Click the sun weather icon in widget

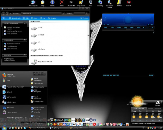(x=137, y=101)
